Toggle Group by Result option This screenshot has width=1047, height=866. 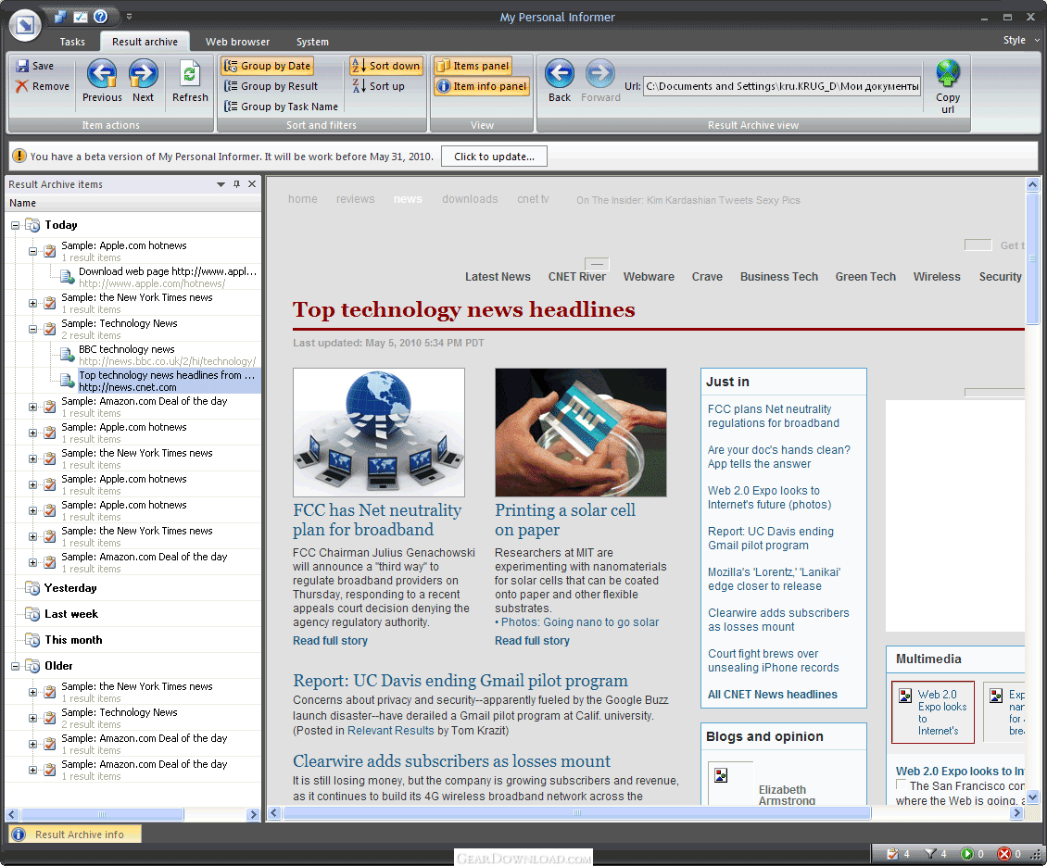pos(271,86)
